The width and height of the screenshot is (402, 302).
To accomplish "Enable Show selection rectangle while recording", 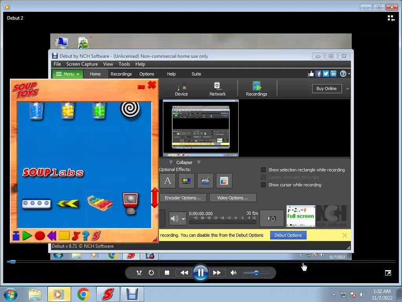I will pyautogui.click(x=263, y=170).
